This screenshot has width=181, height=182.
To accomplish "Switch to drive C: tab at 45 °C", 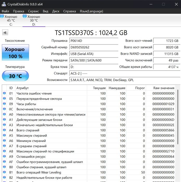I will tap(11, 20).
